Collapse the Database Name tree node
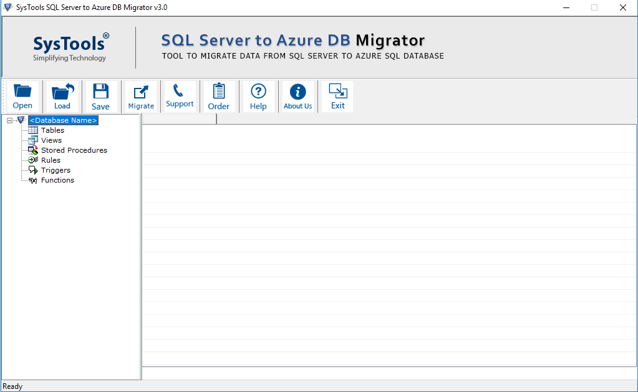This screenshot has height=392, width=638. 10,120
